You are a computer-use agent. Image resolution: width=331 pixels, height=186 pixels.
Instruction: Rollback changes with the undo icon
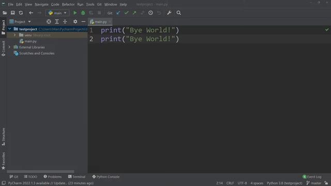pos(159,13)
